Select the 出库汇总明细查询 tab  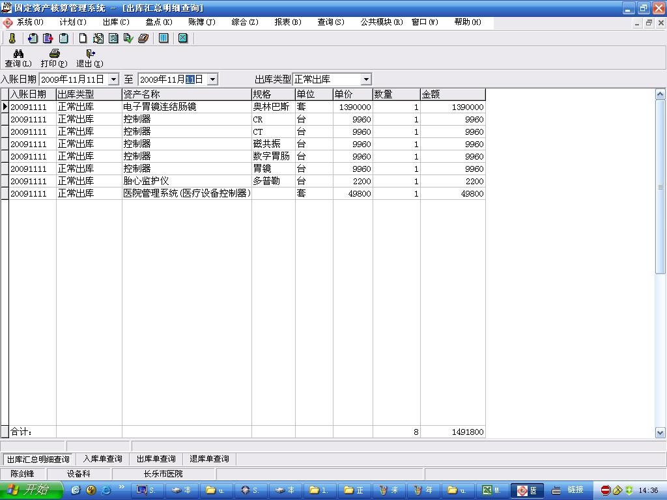[38, 460]
